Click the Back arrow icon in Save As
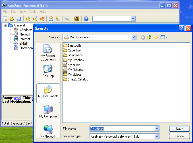 coord(143,37)
